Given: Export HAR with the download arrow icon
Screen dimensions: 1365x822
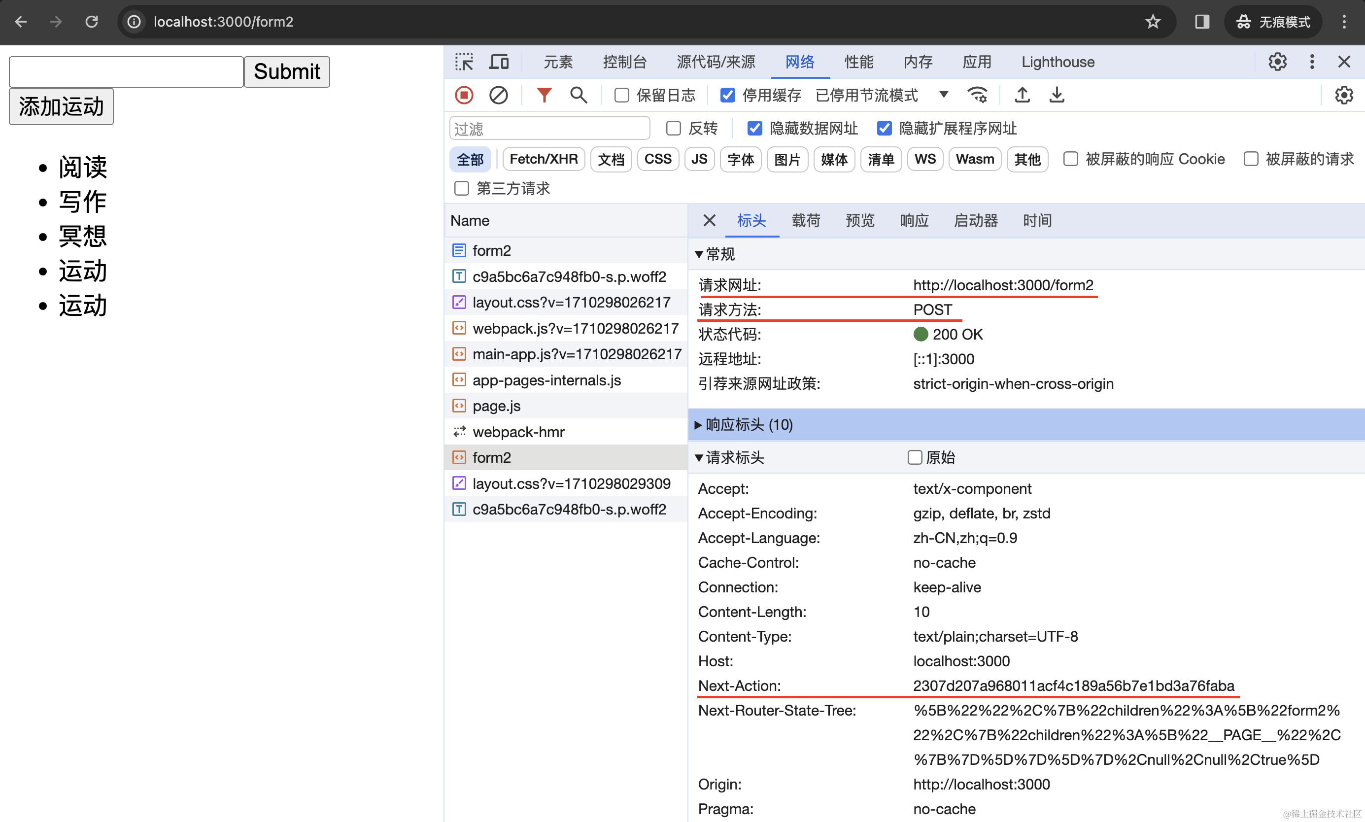Looking at the screenshot, I should [x=1057, y=95].
